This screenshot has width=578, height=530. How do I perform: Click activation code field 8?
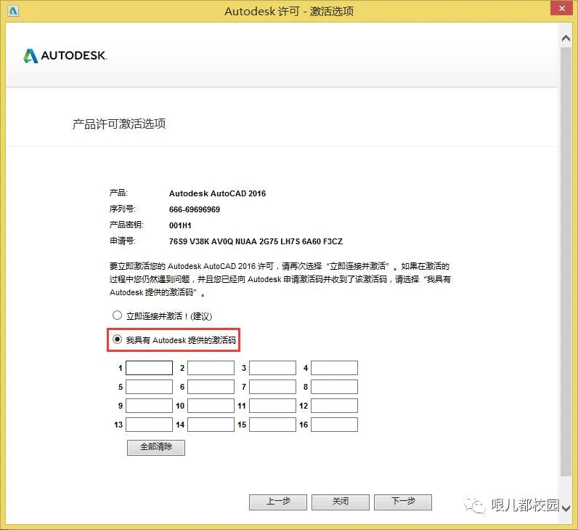[x=334, y=387]
